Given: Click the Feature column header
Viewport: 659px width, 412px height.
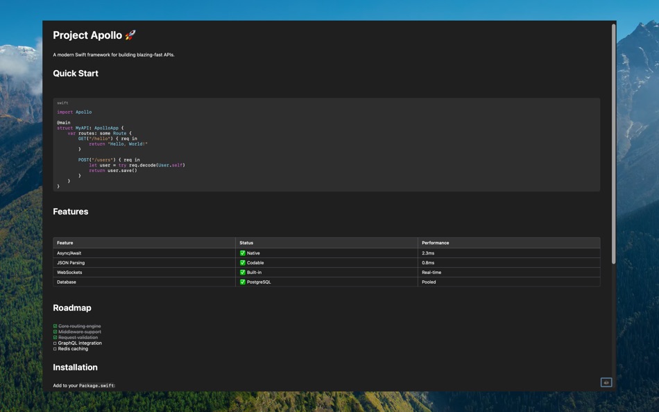Looking at the screenshot, I should click(x=66, y=243).
